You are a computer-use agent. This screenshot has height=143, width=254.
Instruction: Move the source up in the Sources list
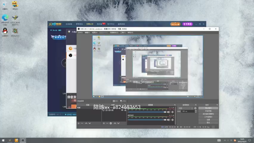[115, 123]
